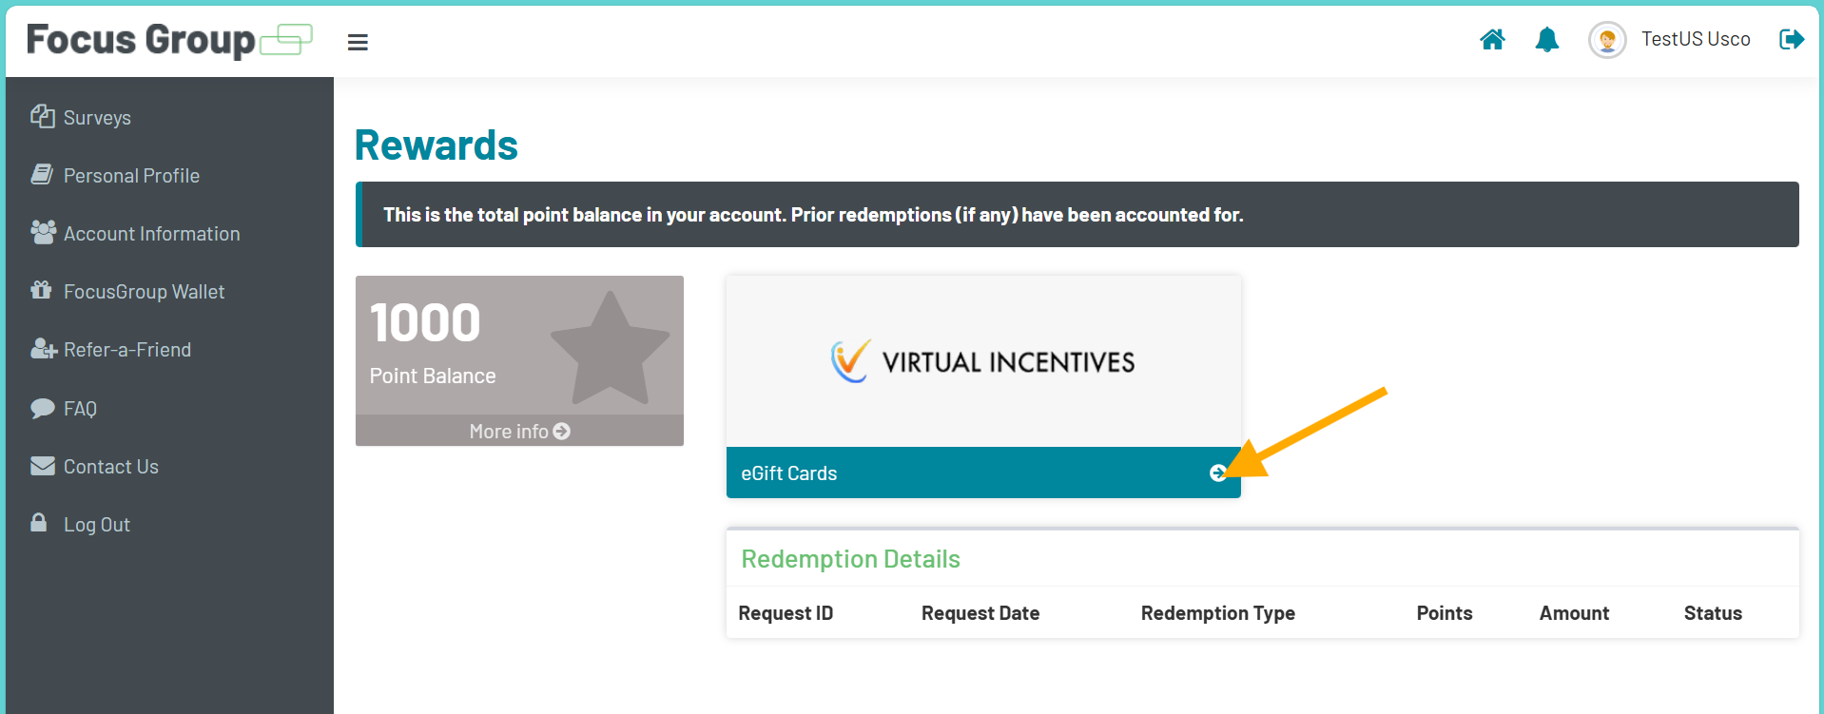Click the More info arrow icon
The width and height of the screenshot is (1824, 714).
(562, 431)
